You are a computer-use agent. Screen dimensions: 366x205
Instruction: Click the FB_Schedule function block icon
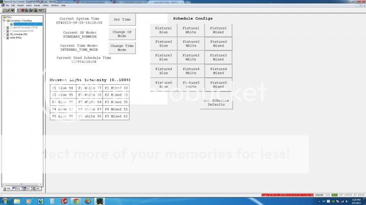pos(6,34)
